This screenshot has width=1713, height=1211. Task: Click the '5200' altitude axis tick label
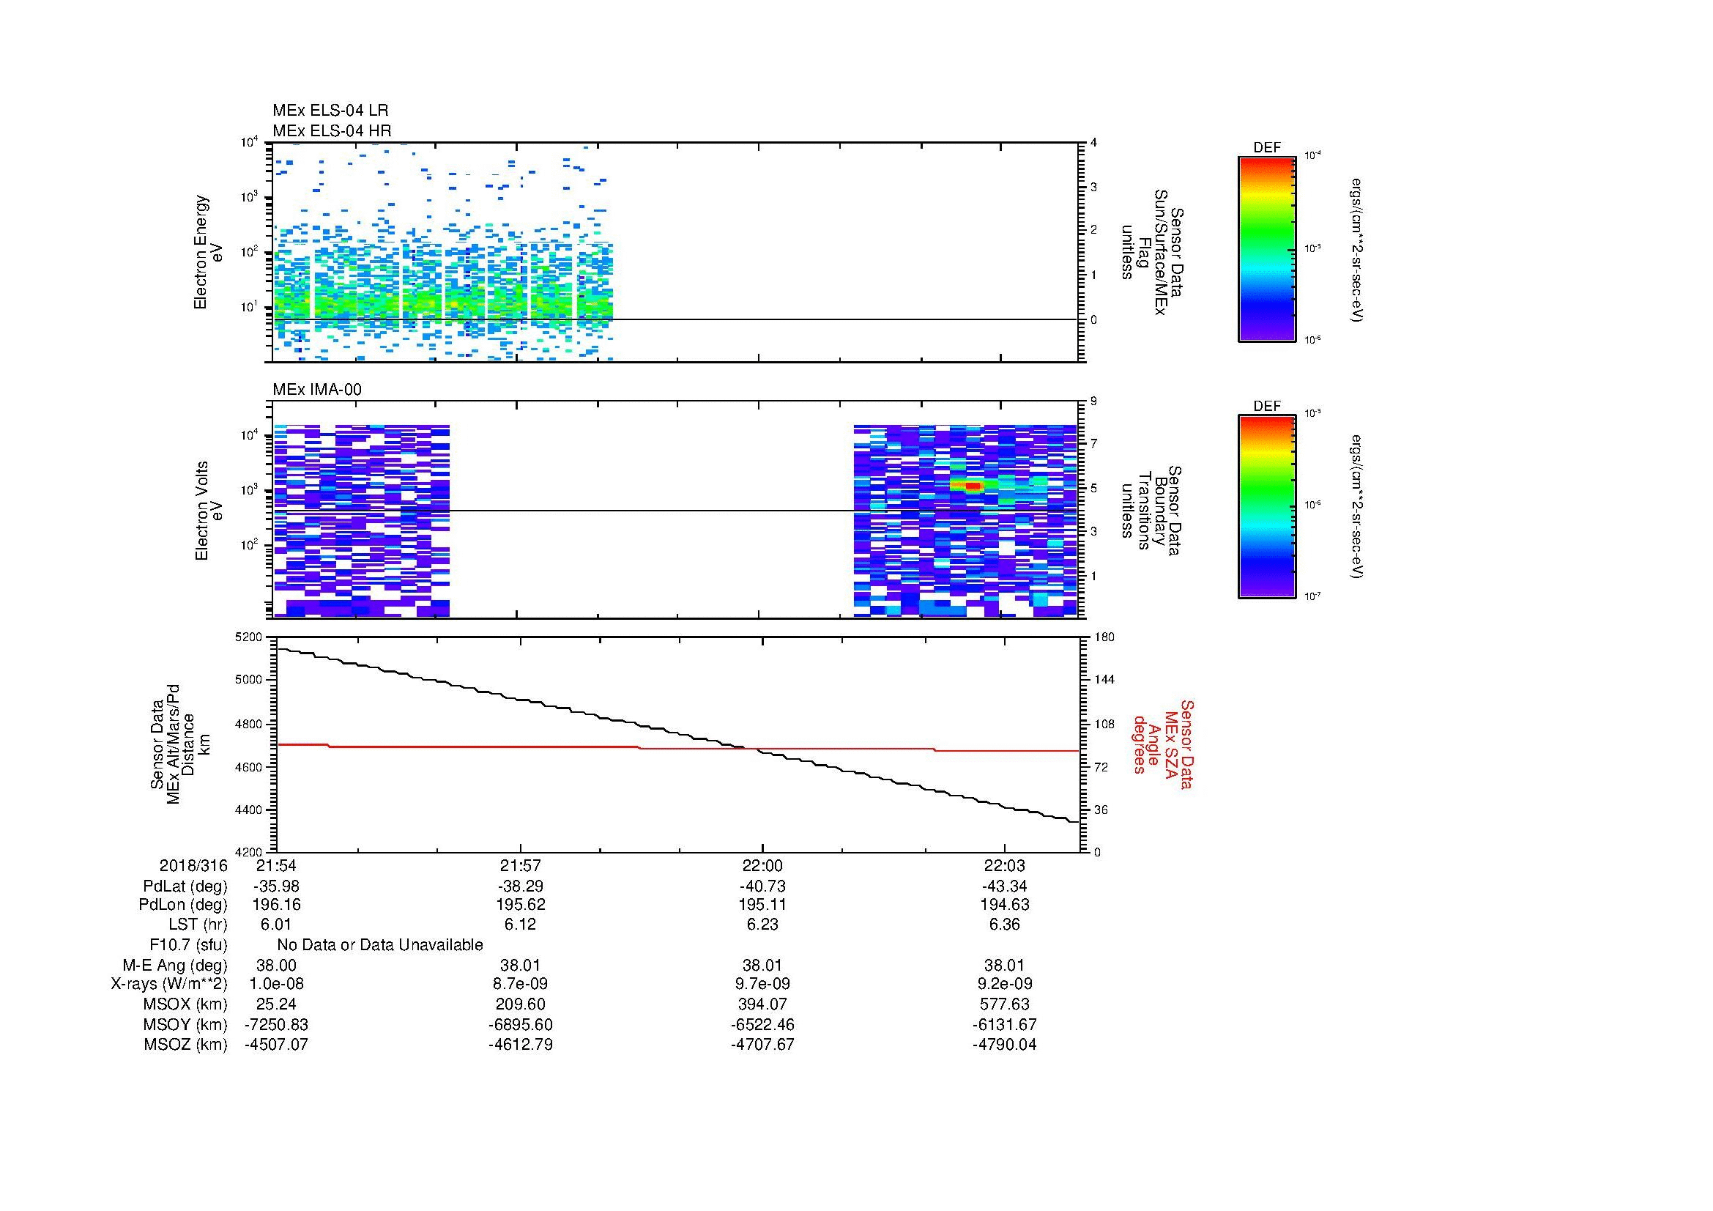coord(247,637)
